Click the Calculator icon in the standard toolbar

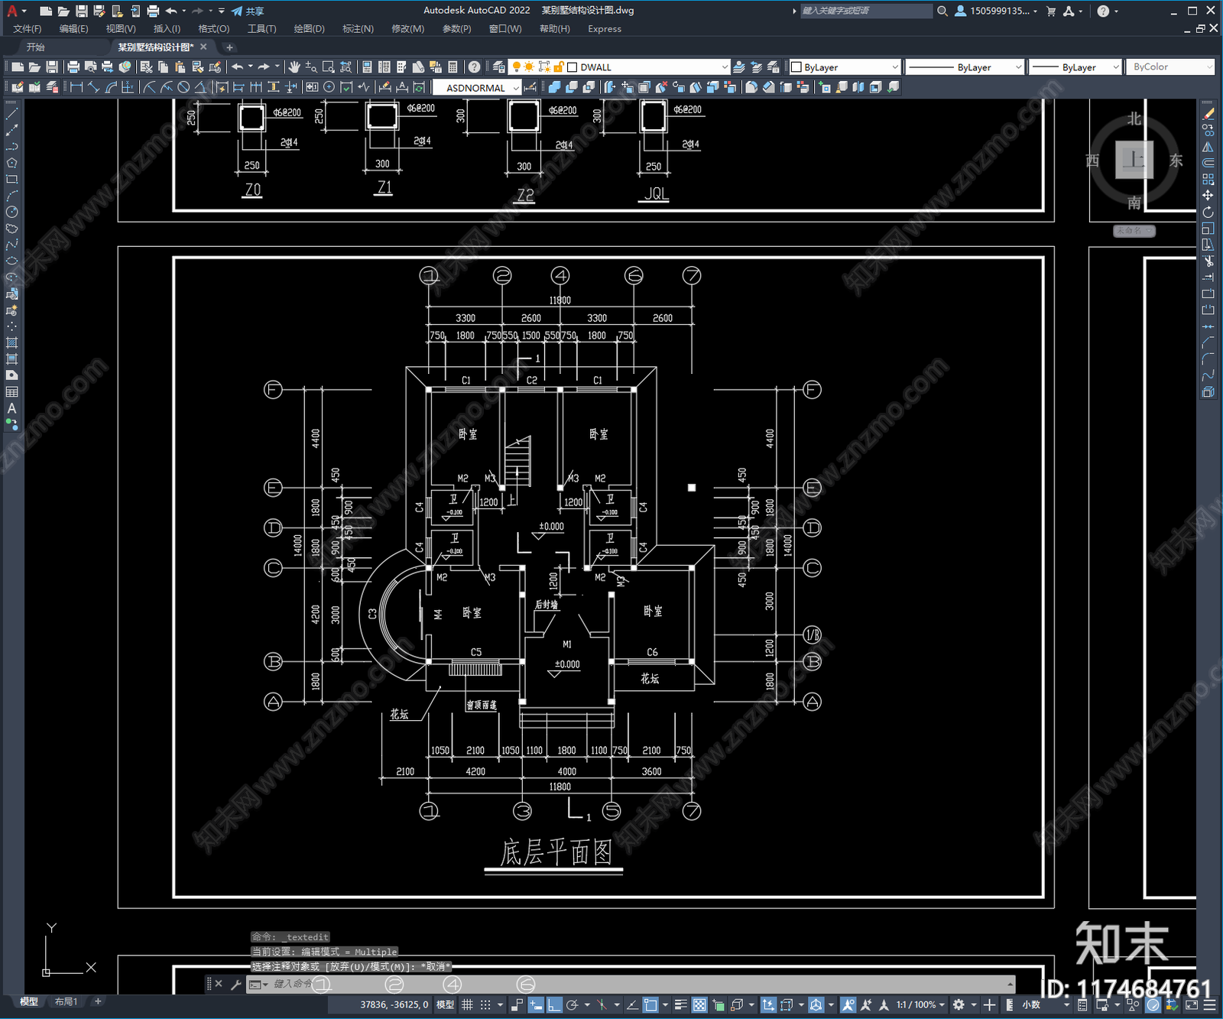pyautogui.click(x=453, y=67)
